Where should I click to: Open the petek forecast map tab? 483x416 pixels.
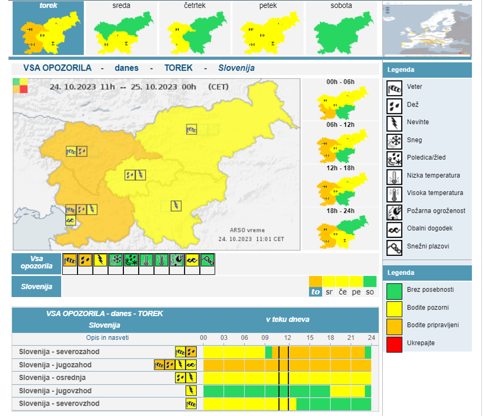tap(268, 28)
